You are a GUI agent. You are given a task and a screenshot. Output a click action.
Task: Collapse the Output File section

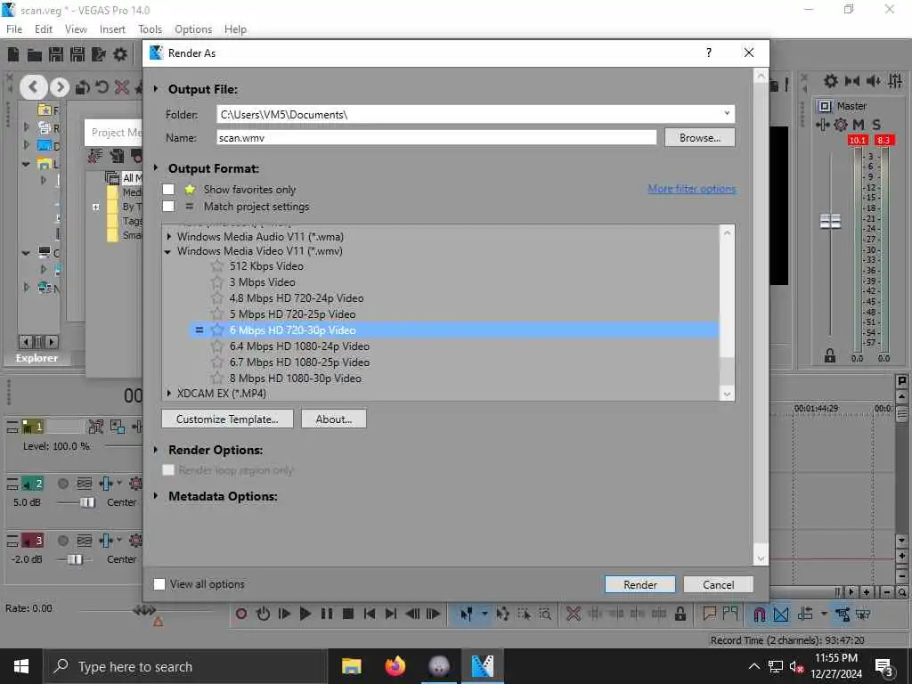pyautogui.click(x=156, y=89)
